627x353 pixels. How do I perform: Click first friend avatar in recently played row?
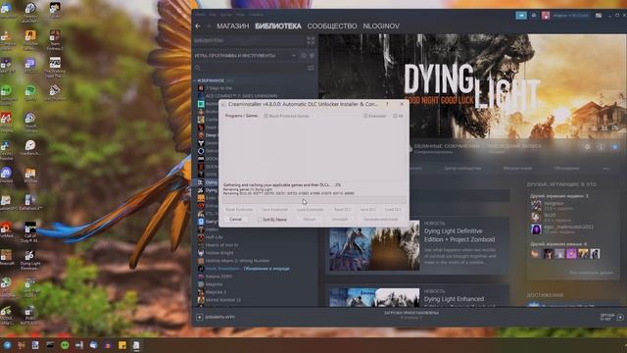click(x=536, y=253)
